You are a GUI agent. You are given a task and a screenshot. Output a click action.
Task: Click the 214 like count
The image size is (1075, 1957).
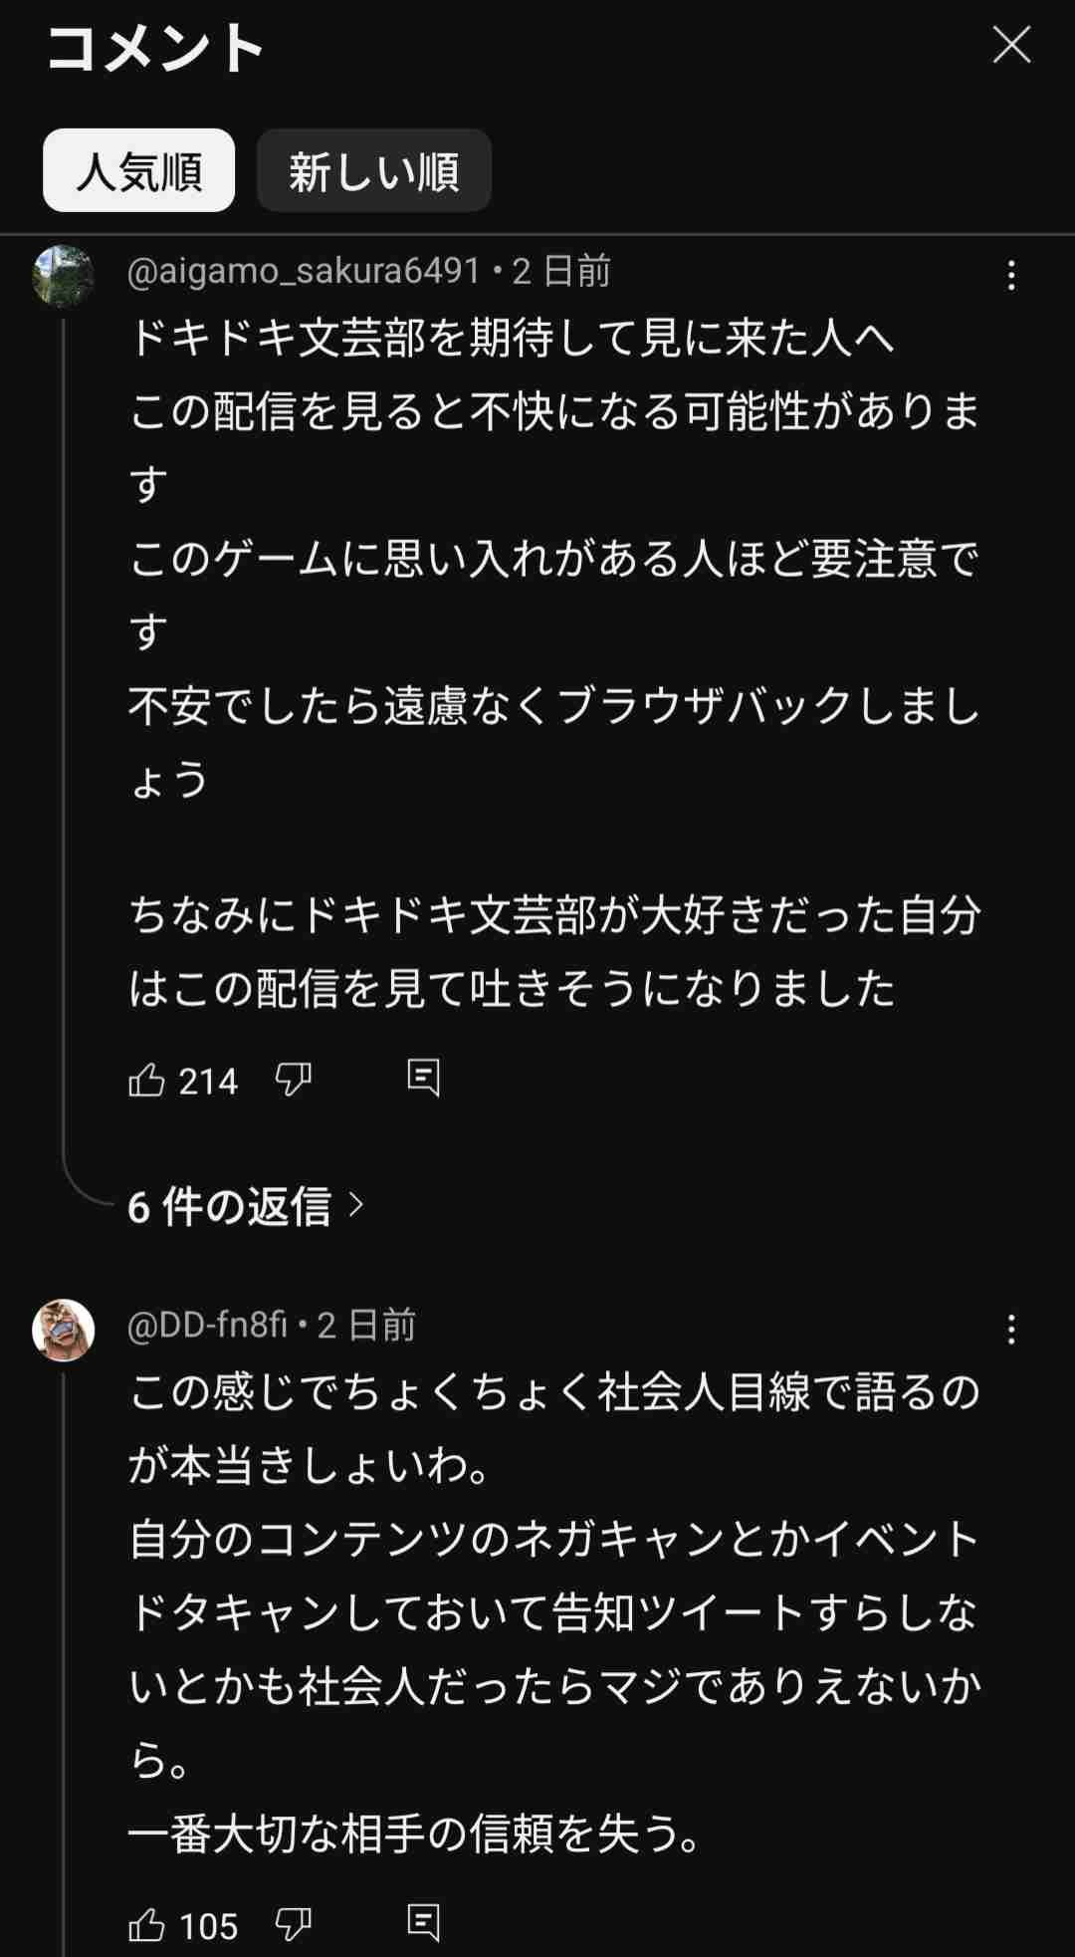tap(208, 1081)
